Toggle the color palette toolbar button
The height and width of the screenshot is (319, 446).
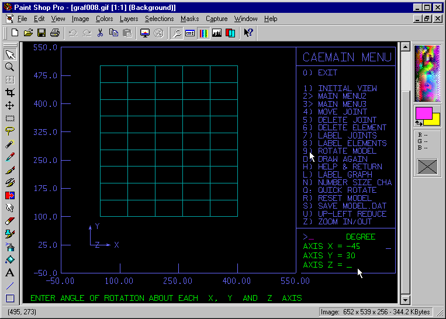[x=203, y=33]
